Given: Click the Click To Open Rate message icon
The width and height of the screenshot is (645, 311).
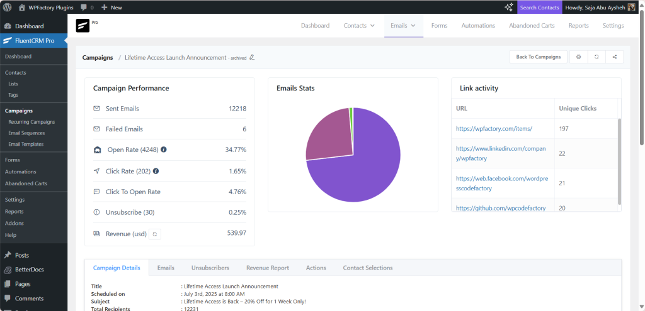Looking at the screenshot, I should coord(96,192).
